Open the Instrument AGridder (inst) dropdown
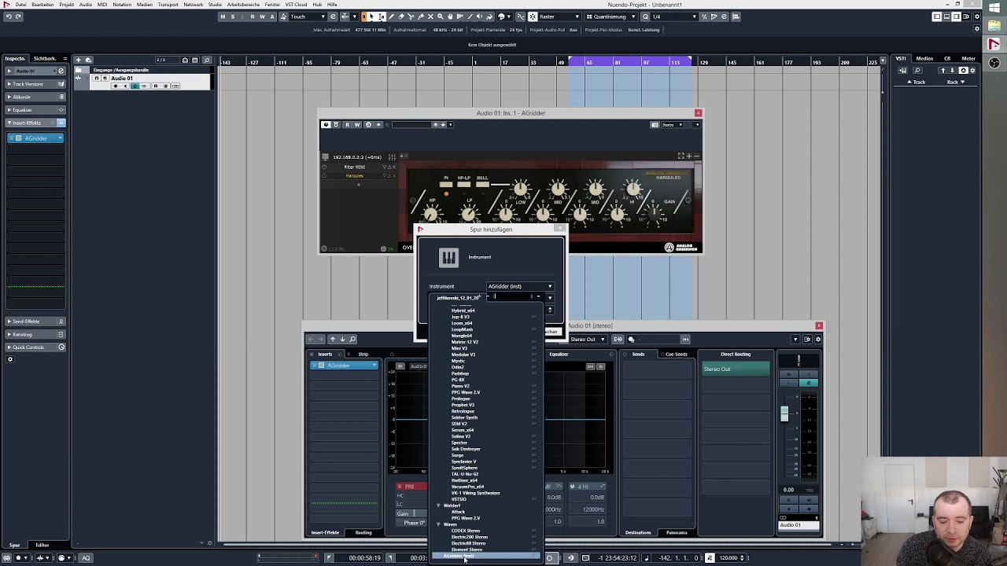Screen dimensions: 1007x566 click(520, 286)
